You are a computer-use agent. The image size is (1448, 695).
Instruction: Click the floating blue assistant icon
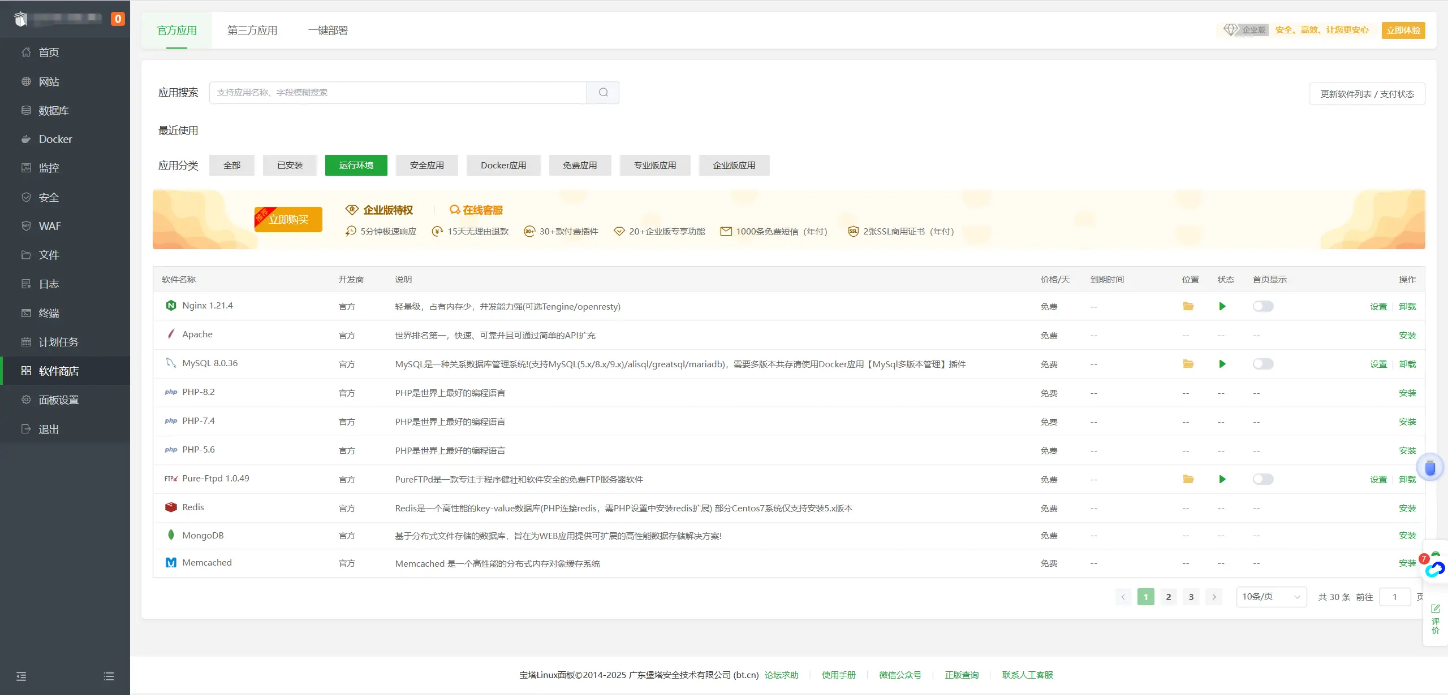(1430, 467)
